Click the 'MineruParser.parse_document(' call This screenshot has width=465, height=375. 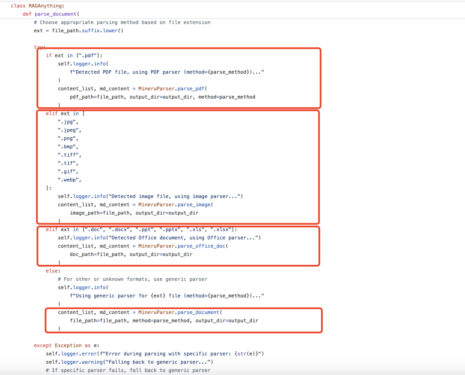coord(180,313)
